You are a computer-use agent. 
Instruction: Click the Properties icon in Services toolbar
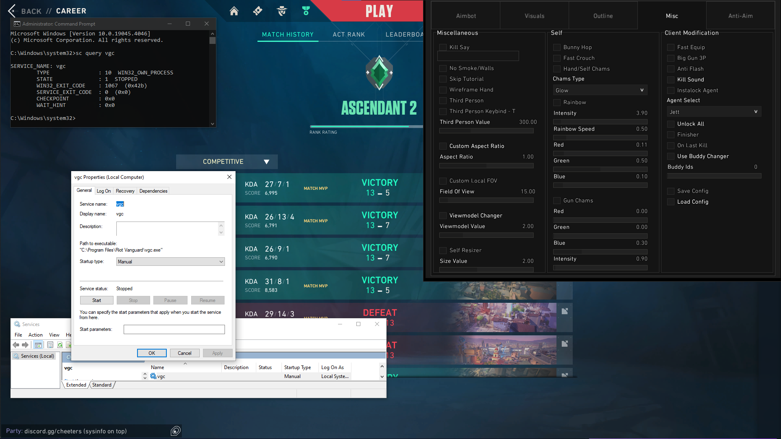click(50, 345)
